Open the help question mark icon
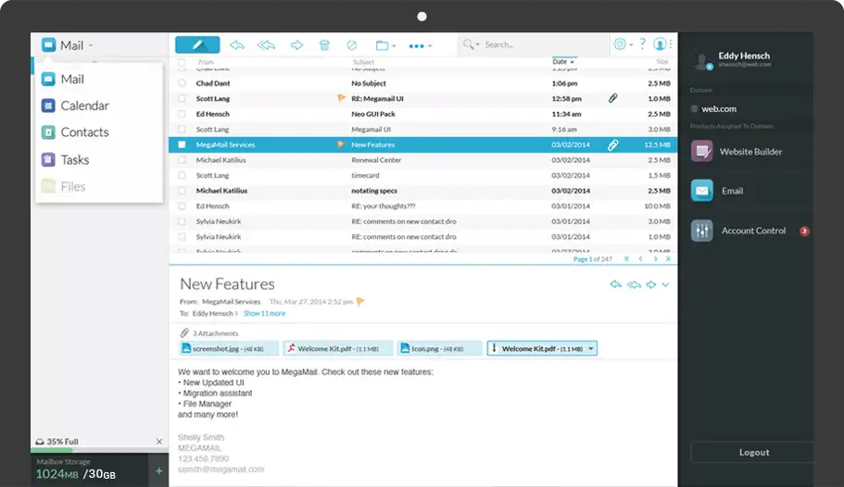Viewport: 844px width, 487px height. pyautogui.click(x=642, y=44)
